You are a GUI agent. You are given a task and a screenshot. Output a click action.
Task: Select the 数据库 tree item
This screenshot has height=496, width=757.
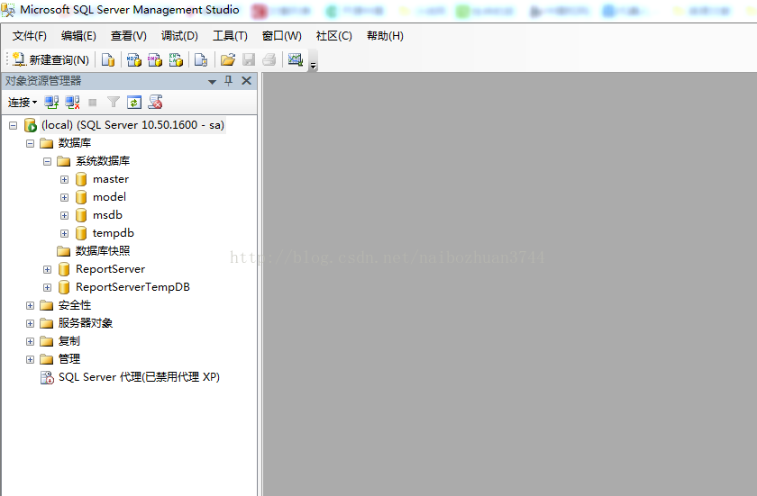pyautogui.click(x=75, y=143)
